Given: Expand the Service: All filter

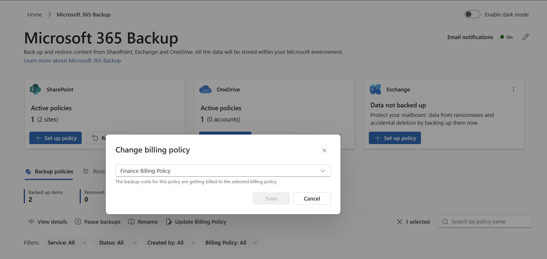Looking at the screenshot, I should pyautogui.click(x=66, y=243).
